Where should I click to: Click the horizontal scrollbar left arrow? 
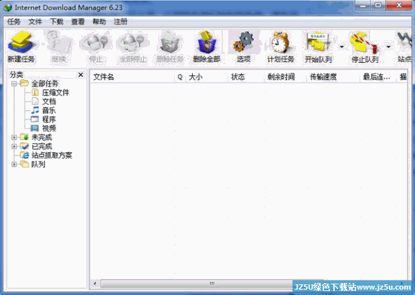point(95,284)
